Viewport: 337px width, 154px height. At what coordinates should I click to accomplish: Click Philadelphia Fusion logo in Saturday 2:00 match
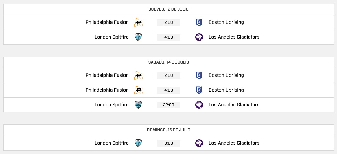click(138, 75)
